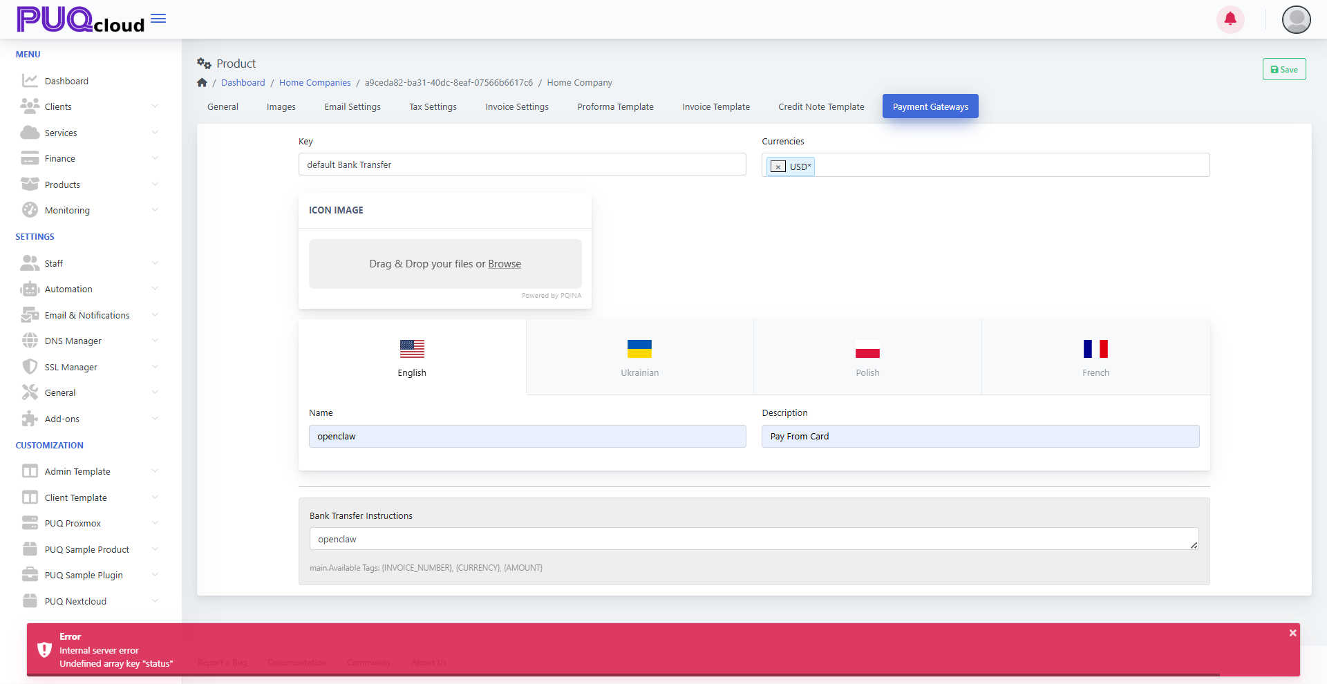Click the notification bell icon
Image resolution: width=1327 pixels, height=684 pixels.
(x=1230, y=19)
